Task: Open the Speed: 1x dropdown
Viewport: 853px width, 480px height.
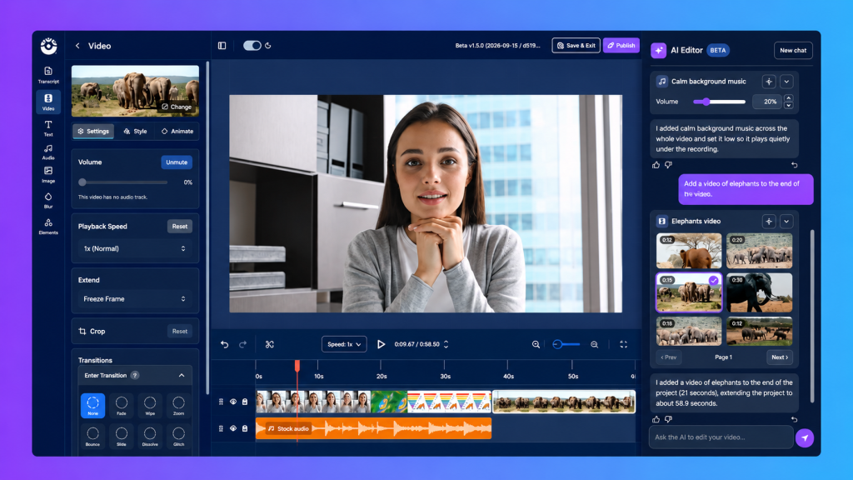Action: 344,344
